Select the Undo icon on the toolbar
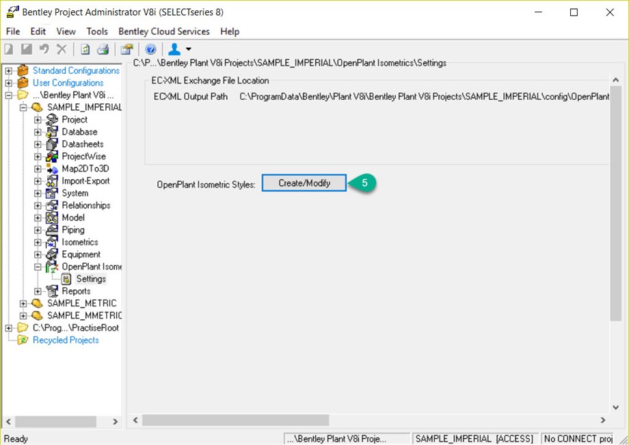 (x=44, y=49)
